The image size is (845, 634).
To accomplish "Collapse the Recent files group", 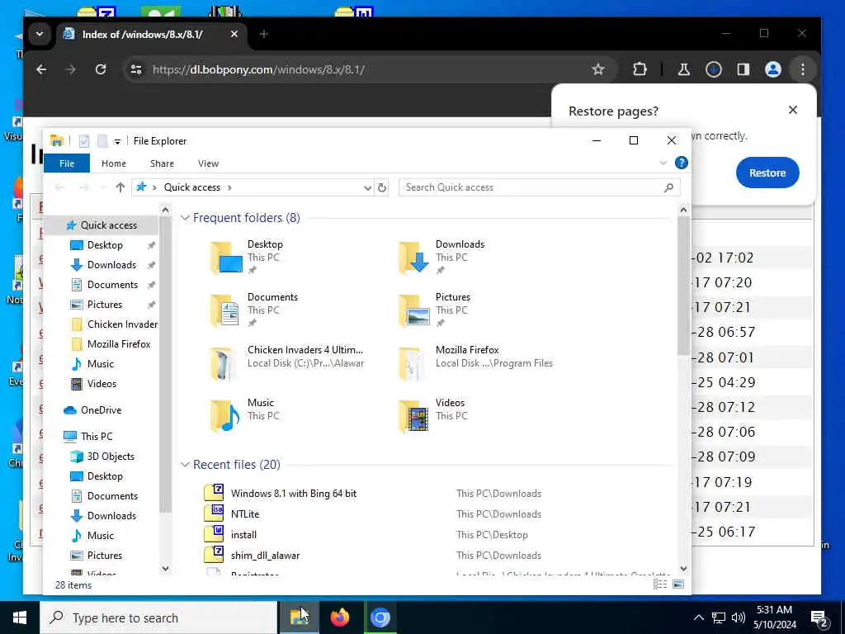I will 185,465.
